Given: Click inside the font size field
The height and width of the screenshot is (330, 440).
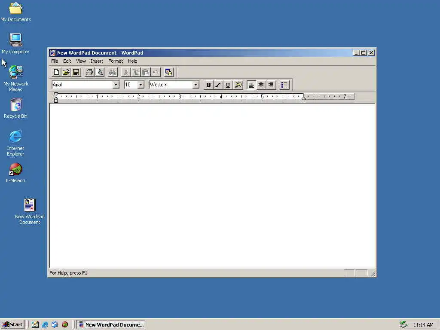Looking at the screenshot, I should tap(131, 85).
